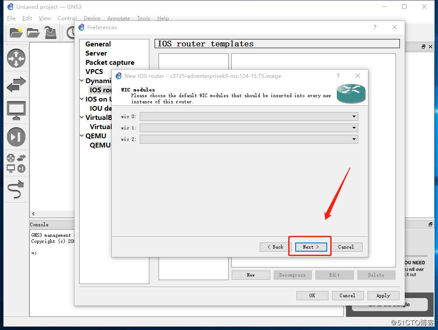Browse all devices icon
Screen dimensions: 438x330
(x=16, y=163)
